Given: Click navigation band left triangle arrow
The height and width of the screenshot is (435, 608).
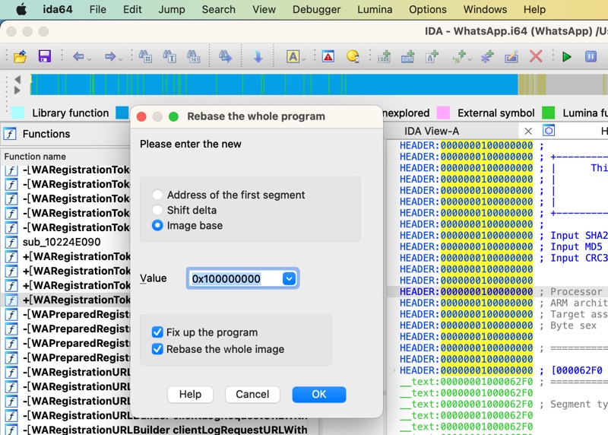Looking at the screenshot, I should [17, 80].
